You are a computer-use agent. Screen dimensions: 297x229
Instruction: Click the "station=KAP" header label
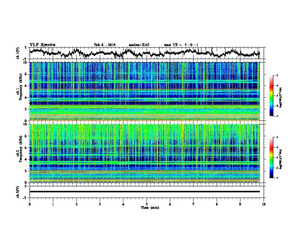tap(139, 45)
